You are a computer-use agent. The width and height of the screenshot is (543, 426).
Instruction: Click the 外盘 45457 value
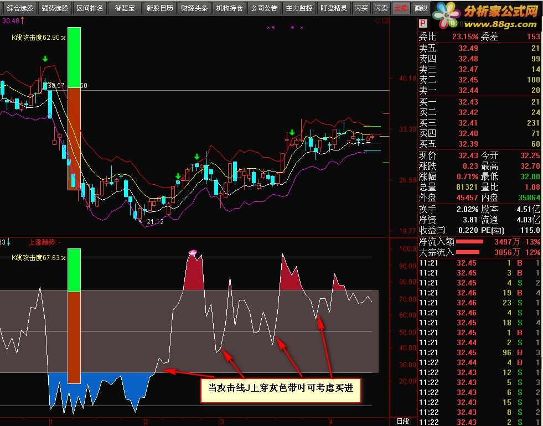pyautogui.click(x=467, y=198)
